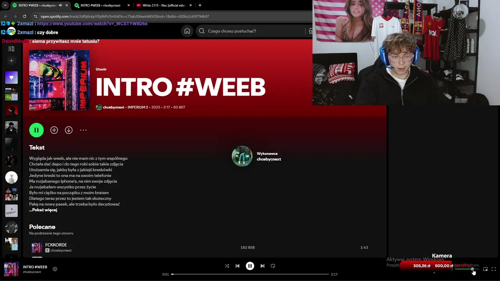The image size is (500, 281).
Task: Add INTRO #WEEB to library via the plus circle
Action: [54, 130]
